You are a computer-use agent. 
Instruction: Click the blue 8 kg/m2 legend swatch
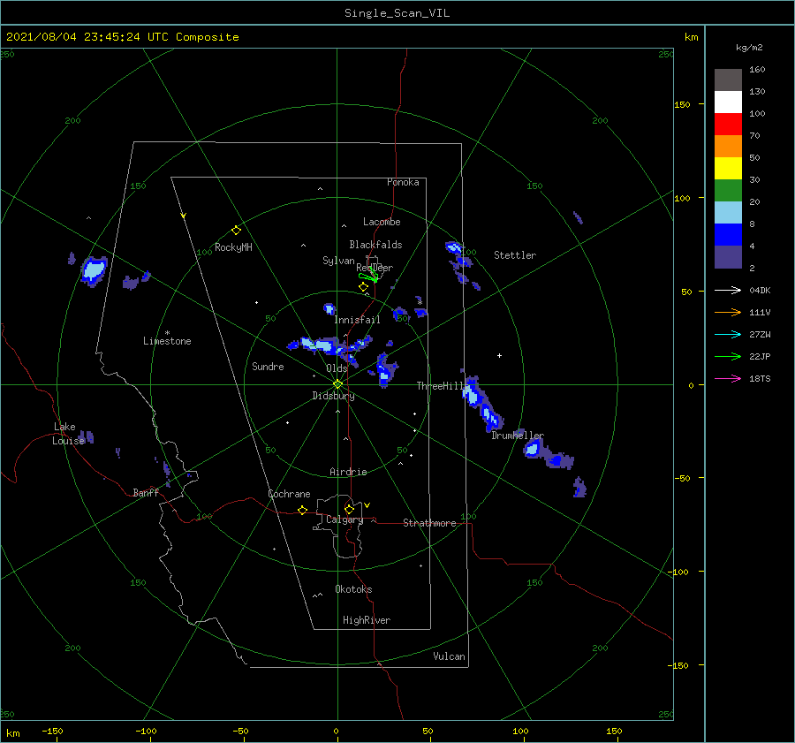(728, 234)
